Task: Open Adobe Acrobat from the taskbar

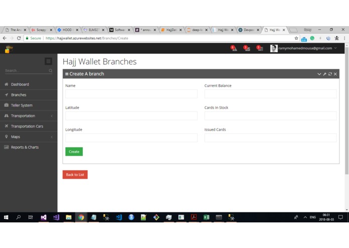Action: (x=194, y=217)
